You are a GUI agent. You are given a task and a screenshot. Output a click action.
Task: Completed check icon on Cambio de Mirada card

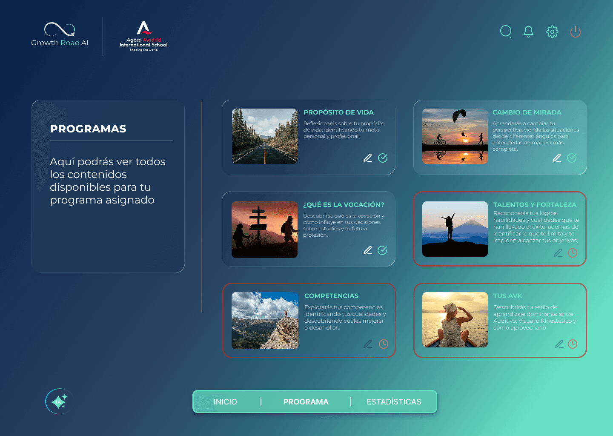pyautogui.click(x=572, y=158)
